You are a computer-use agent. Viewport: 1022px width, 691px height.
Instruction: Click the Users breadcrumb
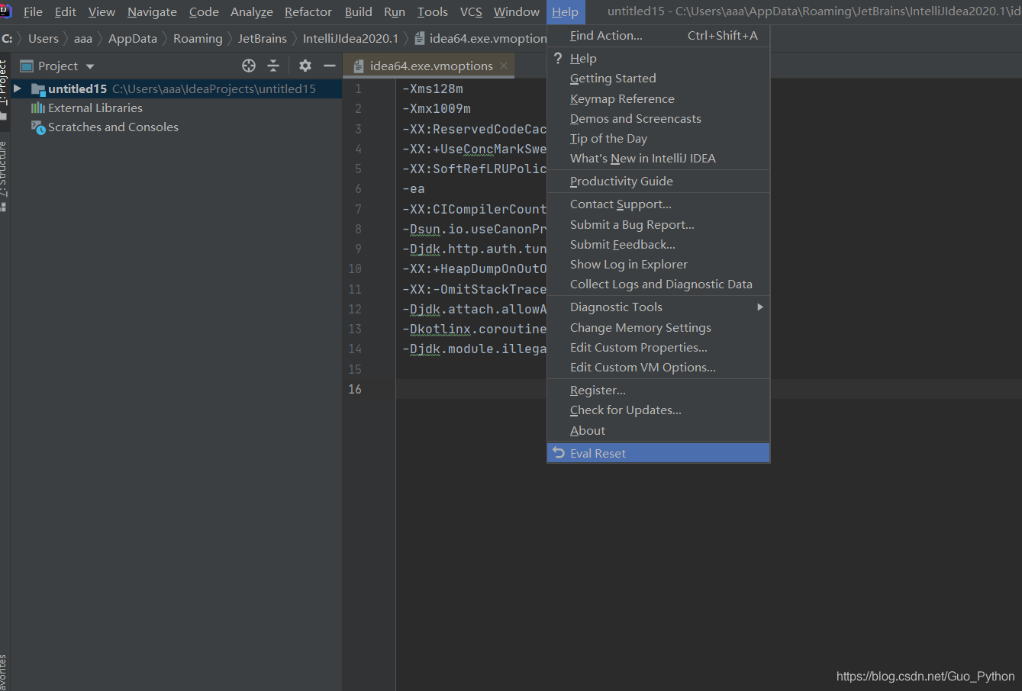pyautogui.click(x=44, y=38)
